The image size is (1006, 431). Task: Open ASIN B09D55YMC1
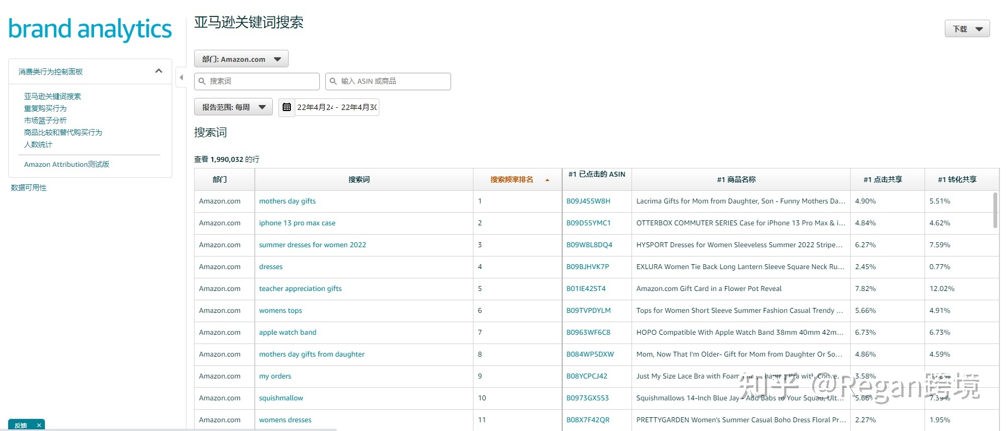[x=588, y=223]
